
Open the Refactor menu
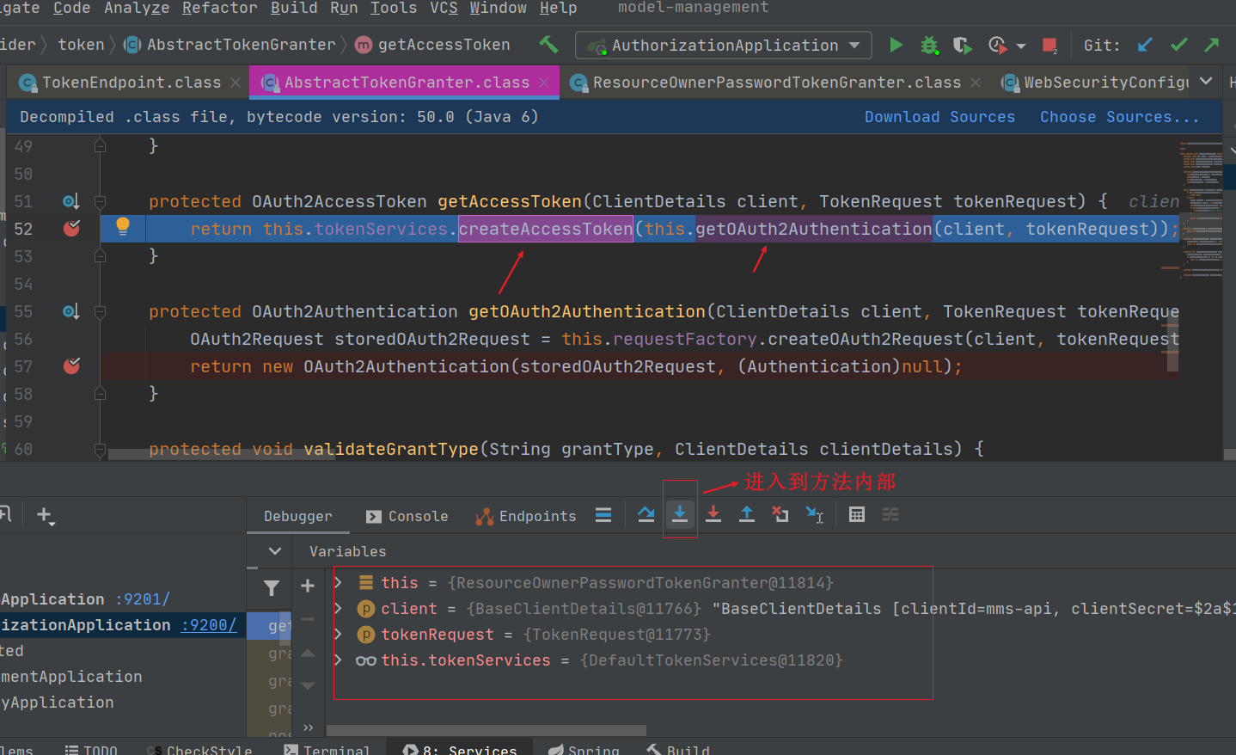pyautogui.click(x=219, y=9)
